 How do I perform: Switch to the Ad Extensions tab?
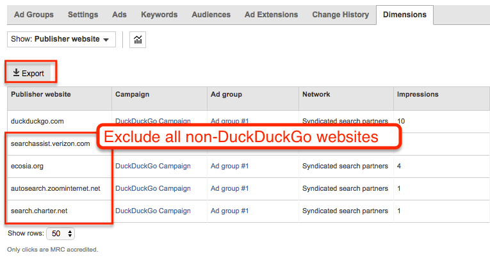tap(271, 15)
